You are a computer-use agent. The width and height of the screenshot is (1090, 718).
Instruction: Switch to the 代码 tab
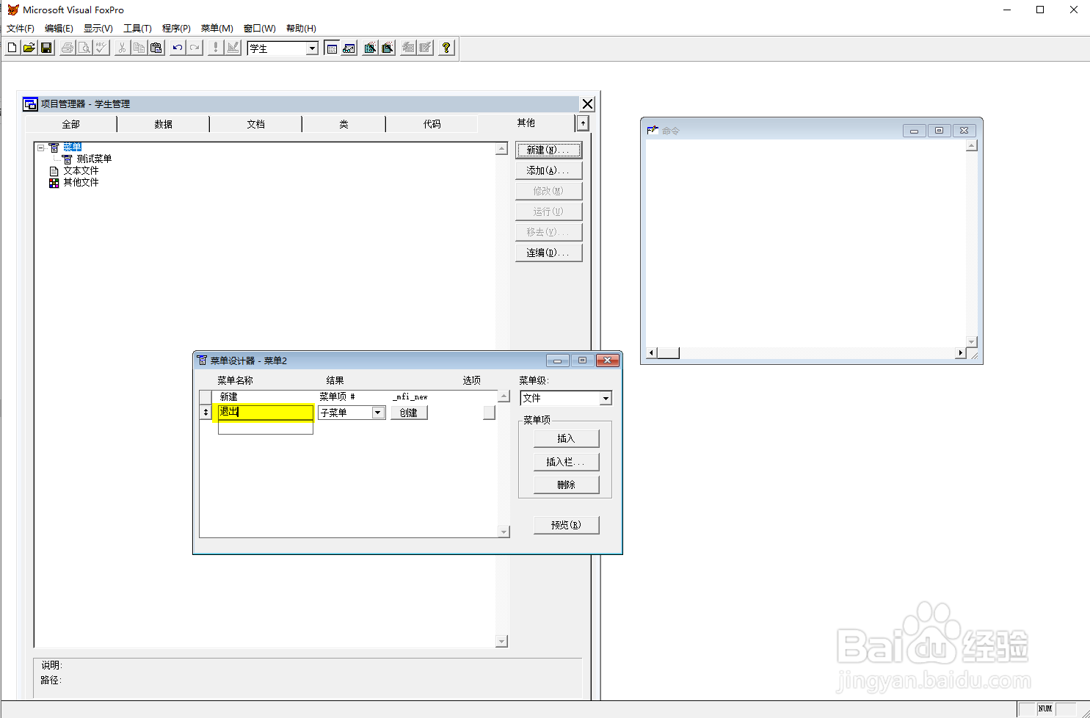pyautogui.click(x=432, y=124)
